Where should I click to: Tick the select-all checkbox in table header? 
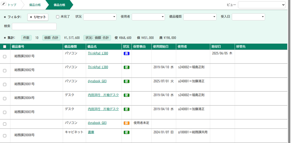[5, 47]
